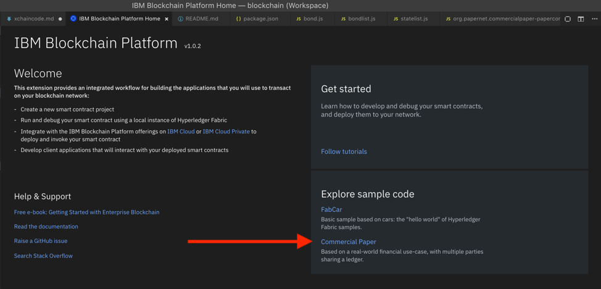Screen dimensions: 601x289
Task: Click the IBM Cloud link
Action: click(181, 132)
